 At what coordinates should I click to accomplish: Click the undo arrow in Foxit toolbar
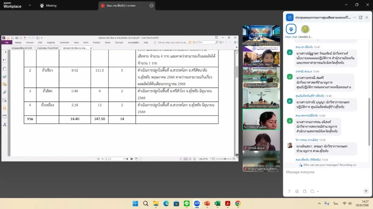[x=29, y=38]
